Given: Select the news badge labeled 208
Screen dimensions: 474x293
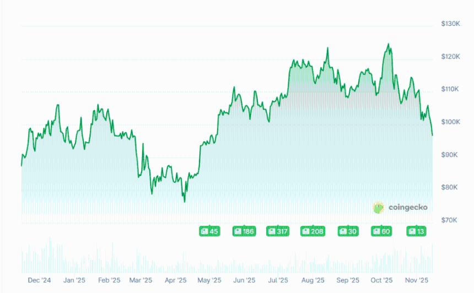Looking at the screenshot, I should (x=313, y=231).
